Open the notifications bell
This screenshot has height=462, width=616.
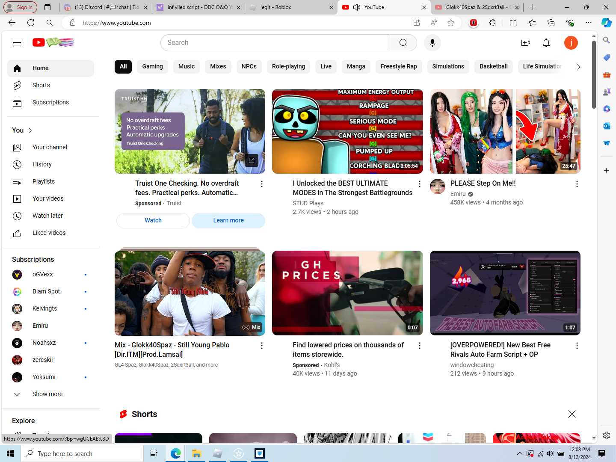click(x=546, y=43)
